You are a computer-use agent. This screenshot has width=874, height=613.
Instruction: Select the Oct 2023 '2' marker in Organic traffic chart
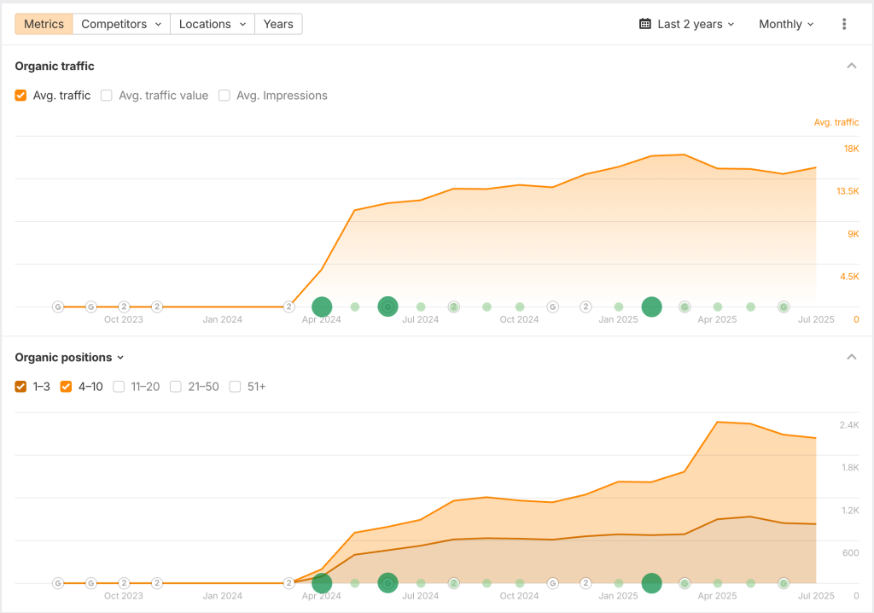point(124,306)
